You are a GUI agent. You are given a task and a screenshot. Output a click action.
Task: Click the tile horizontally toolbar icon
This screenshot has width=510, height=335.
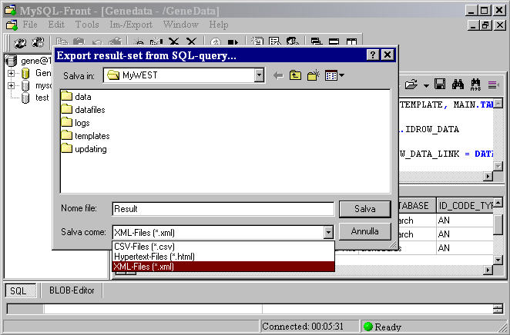[x=334, y=41]
